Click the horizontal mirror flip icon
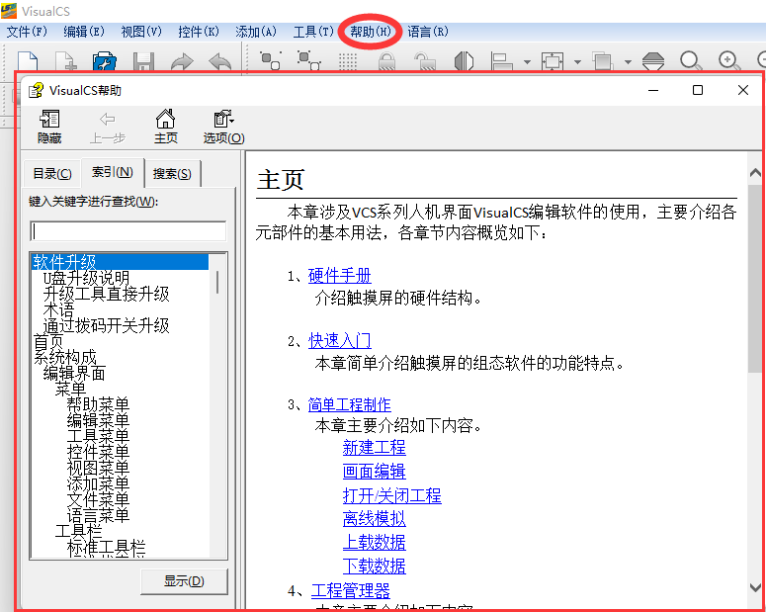Screen dimensions: 766x612 tap(464, 61)
